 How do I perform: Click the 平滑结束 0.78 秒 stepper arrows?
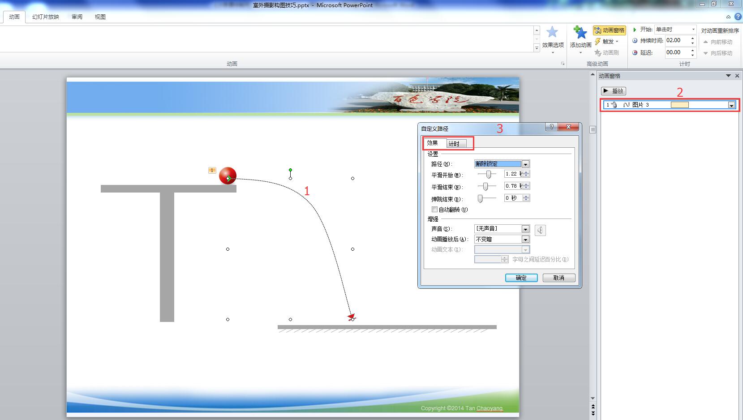[526, 186]
